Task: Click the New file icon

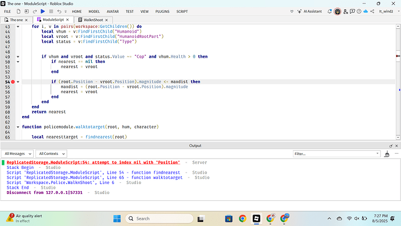Action: pos(19,12)
